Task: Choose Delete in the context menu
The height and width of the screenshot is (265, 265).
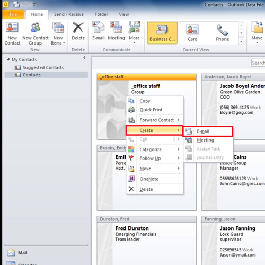Action: (155, 189)
